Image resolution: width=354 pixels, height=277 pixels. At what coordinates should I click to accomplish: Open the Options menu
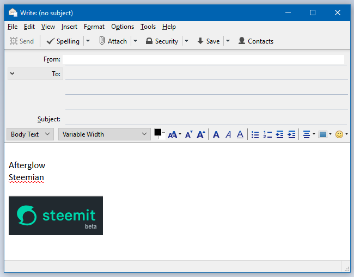(x=123, y=27)
